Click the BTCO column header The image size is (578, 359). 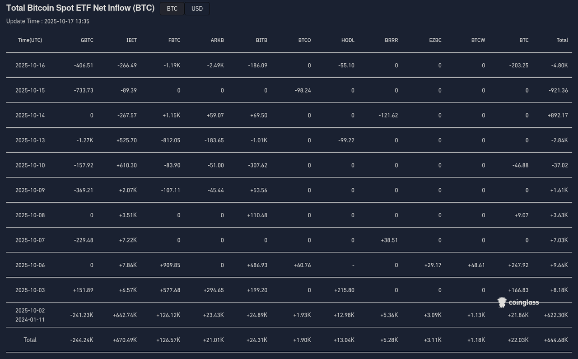click(x=304, y=40)
